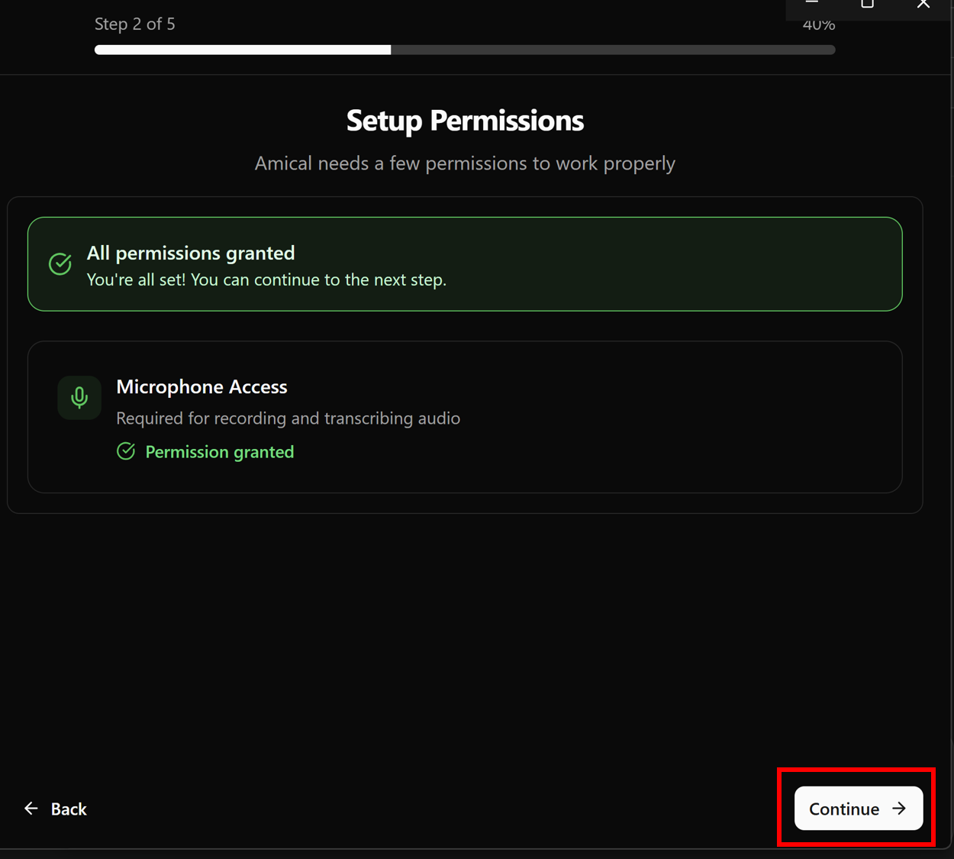Click the All permissions granted heading

(x=191, y=253)
